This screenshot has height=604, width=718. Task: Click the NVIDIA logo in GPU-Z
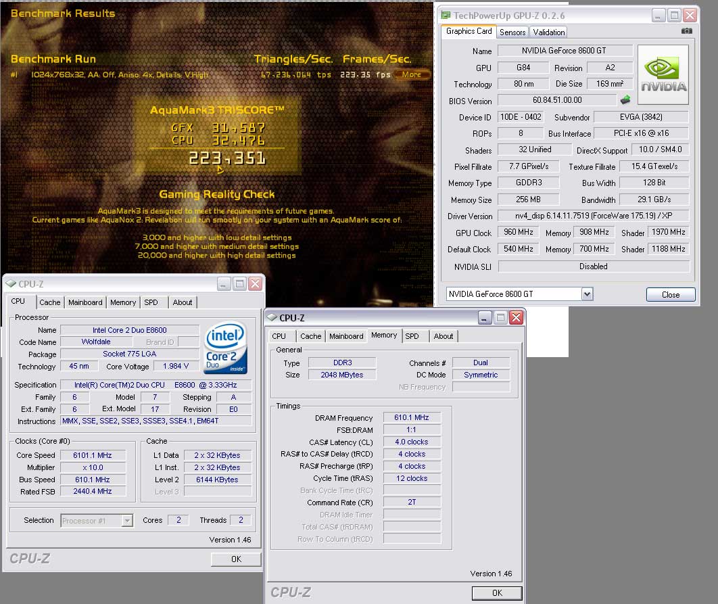(663, 74)
